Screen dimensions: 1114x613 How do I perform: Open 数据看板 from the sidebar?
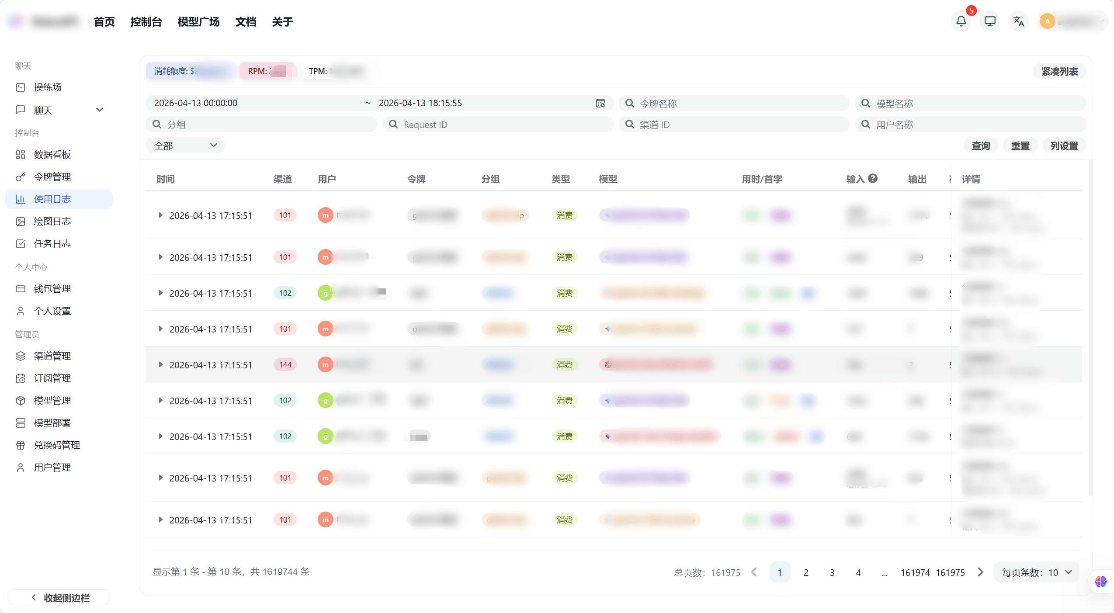tap(52, 155)
